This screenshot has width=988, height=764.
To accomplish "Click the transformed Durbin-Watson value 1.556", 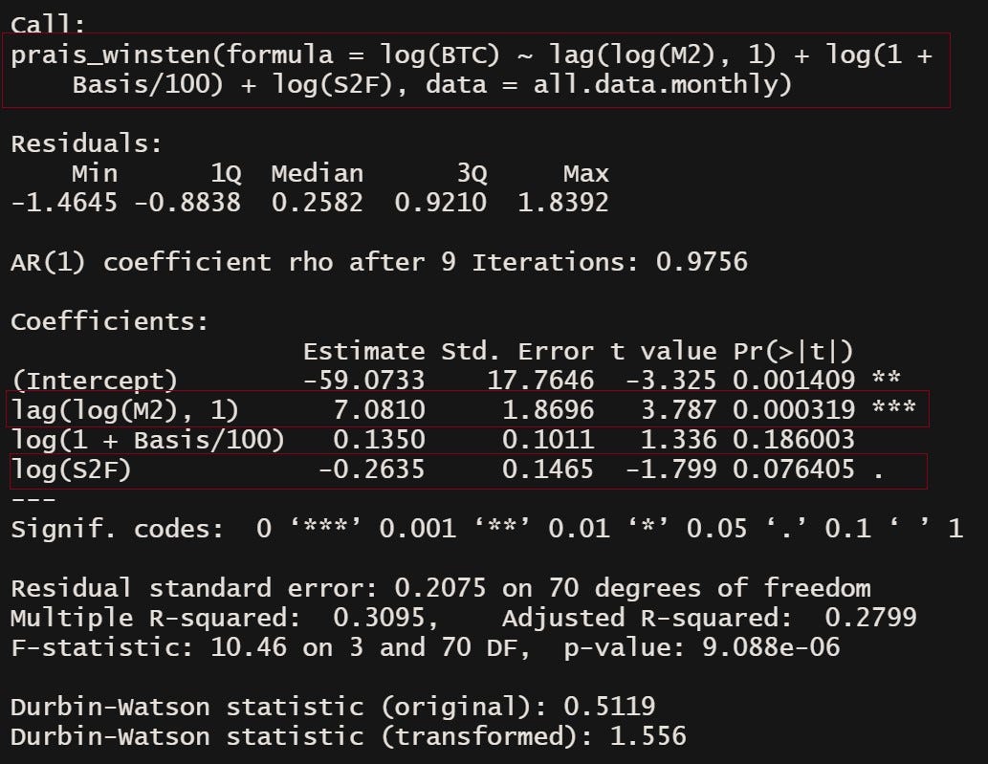I will tap(648, 736).
